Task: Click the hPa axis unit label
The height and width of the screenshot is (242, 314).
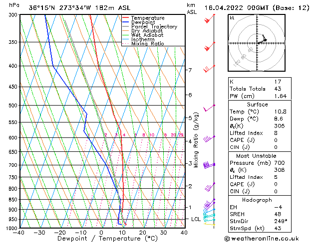Action: (14, 5)
